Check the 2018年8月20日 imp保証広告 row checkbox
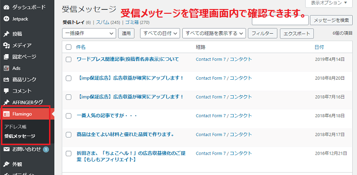357x175 pixels. click(x=69, y=78)
